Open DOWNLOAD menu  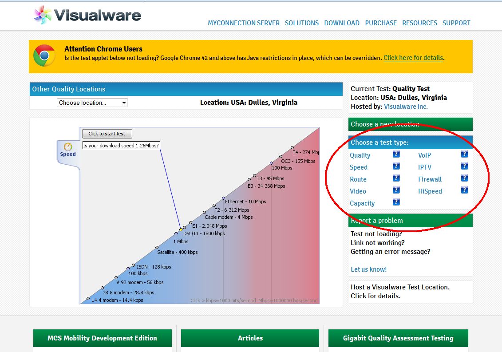(342, 23)
